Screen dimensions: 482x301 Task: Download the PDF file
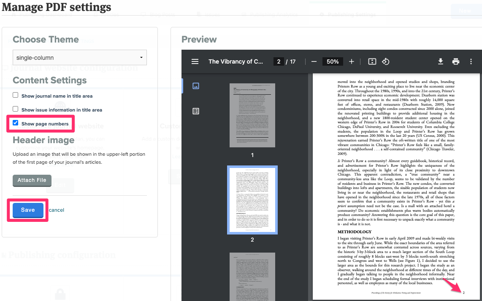point(441,61)
